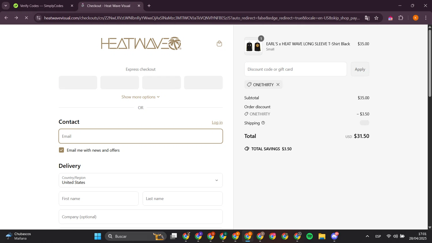This screenshot has width=432, height=243.
Task: Go forward in browser history
Action: click(x=16, y=18)
